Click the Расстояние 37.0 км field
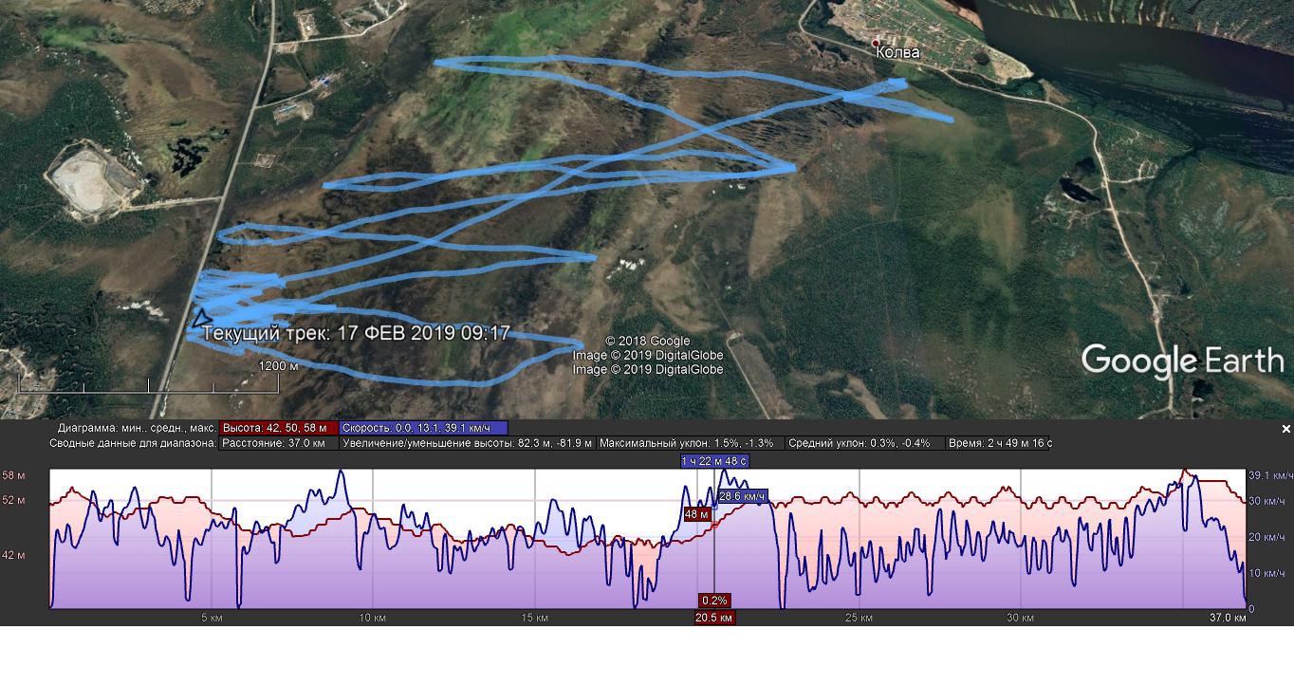The width and height of the screenshot is (1294, 685). [x=278, y=443]
